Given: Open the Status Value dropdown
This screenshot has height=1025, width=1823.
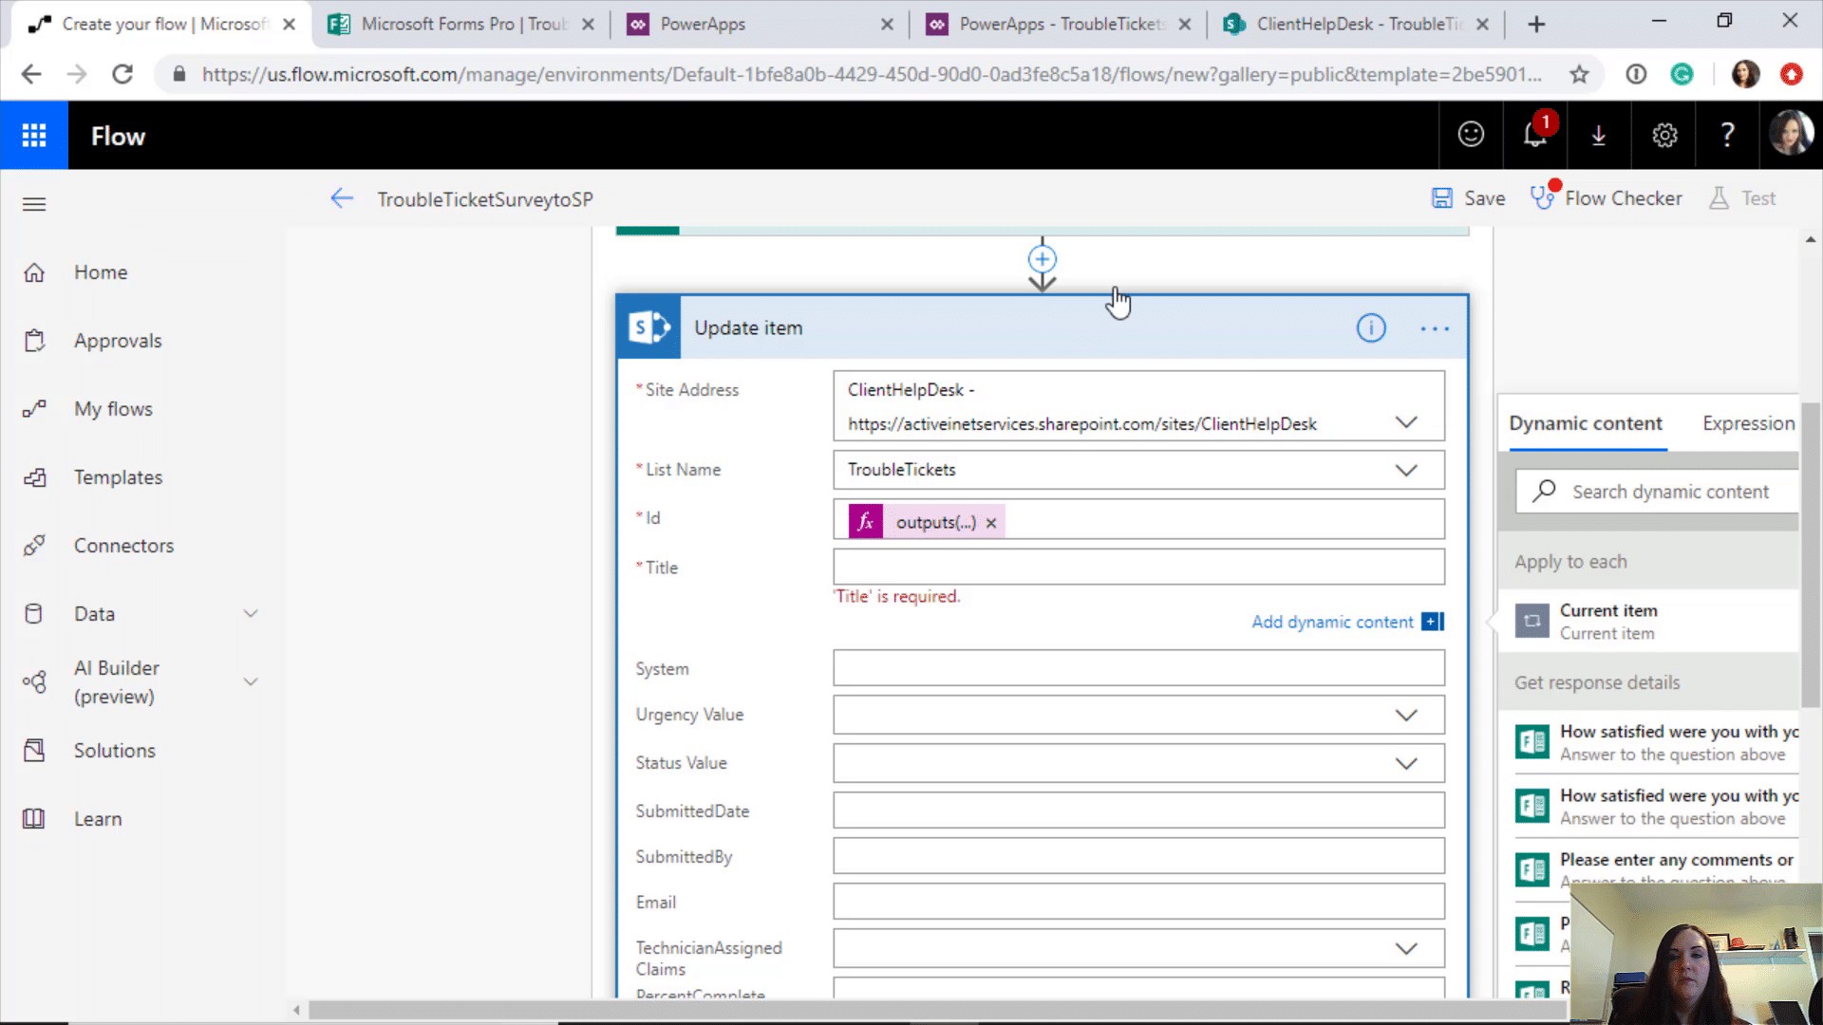Looking at the screenshot, I should [1406, 763].
